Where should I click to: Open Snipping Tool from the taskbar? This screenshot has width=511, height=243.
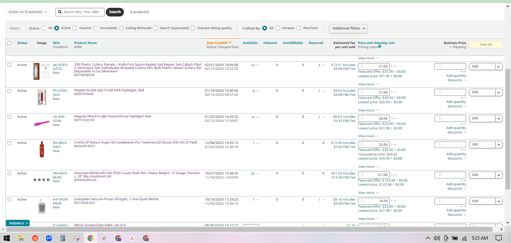[x=77, y=238]
